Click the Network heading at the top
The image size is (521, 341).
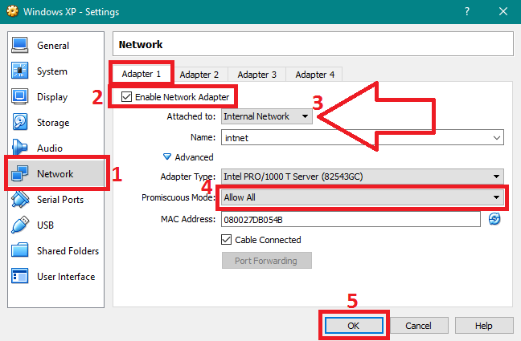coord(141,44)
